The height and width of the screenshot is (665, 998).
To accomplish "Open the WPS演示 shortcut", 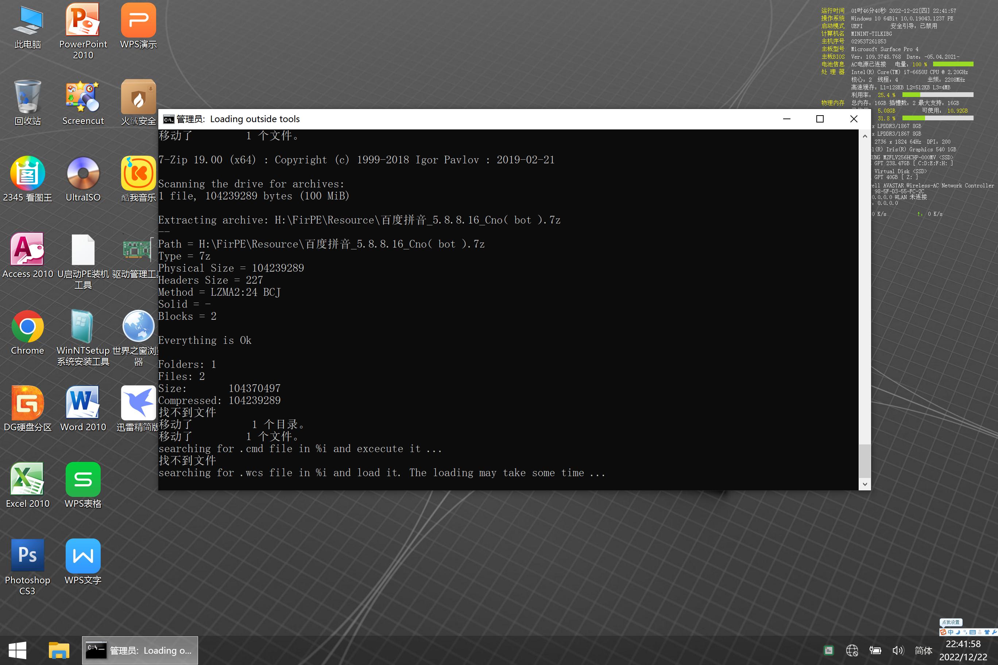I will pyautogui.click(x=138, y=26).
